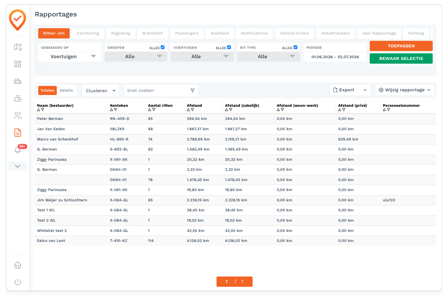448x298 pixels.
Task: Expand sidebar menu with down chevron
Action: pyautogui.click(x=18, y=166)
